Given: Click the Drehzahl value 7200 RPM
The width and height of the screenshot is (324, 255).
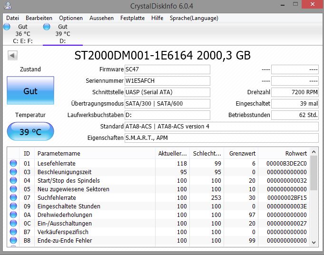Looking at the screenshot, I should pos(295,92).
